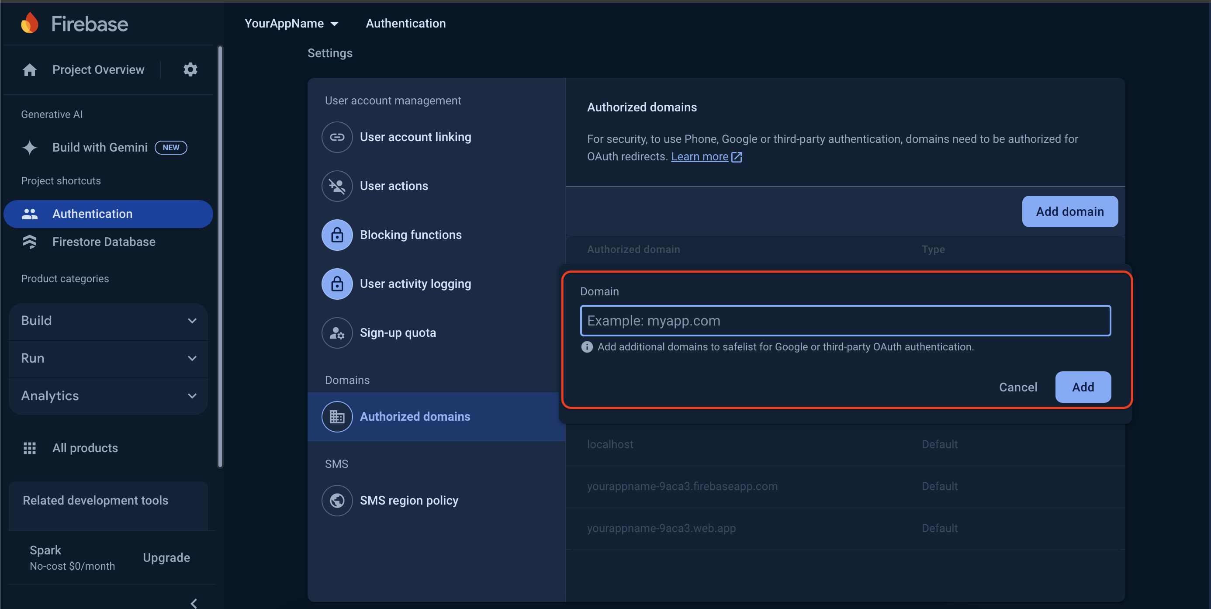The width and height of the screenshot is (1211, 609).
Task: Expand the Build category
Action: pyautogui.click(x=108, y=321)
